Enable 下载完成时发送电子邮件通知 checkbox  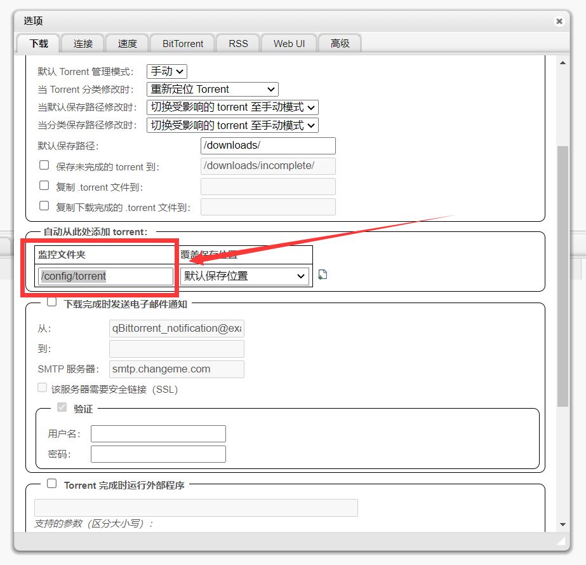click(x=51, y=302)
